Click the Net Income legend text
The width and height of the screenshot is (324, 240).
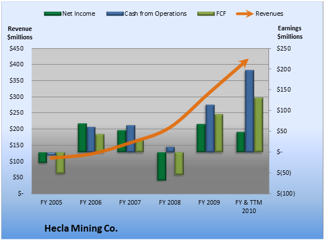point(79,13)
